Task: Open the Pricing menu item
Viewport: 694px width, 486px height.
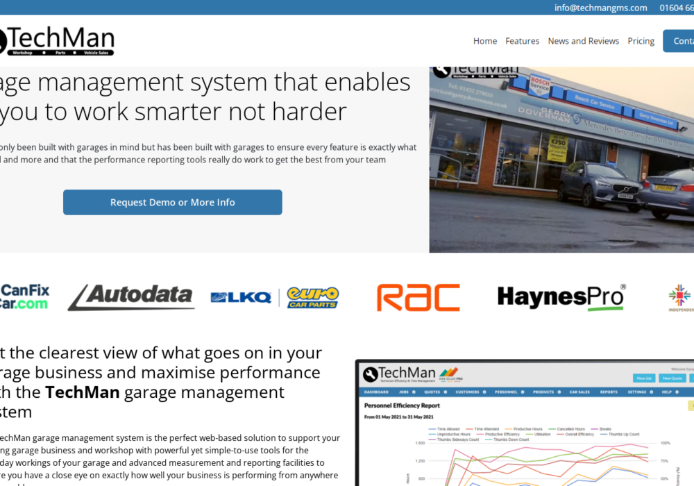Action: (641, 41)
